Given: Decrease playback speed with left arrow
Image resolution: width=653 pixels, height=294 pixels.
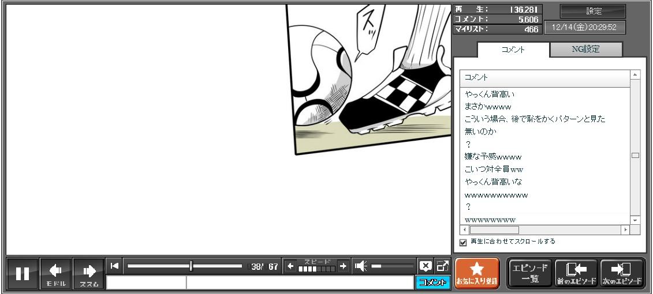Looking at the screenshot, I should [x=290, y=266].
